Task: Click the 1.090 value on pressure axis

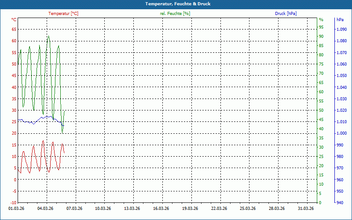Action: point(341,29)
